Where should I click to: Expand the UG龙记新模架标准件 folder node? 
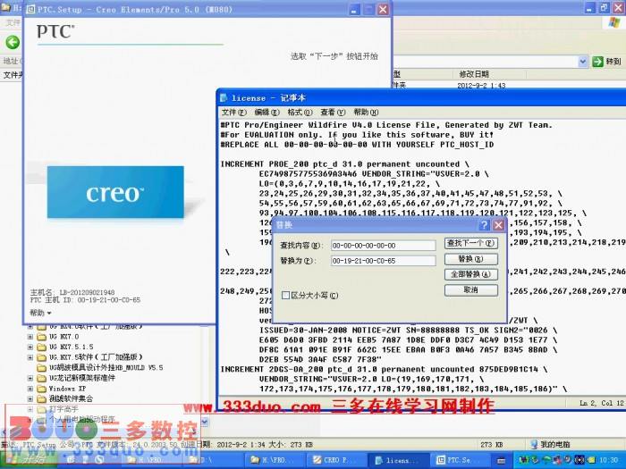(x=30, y=378)
